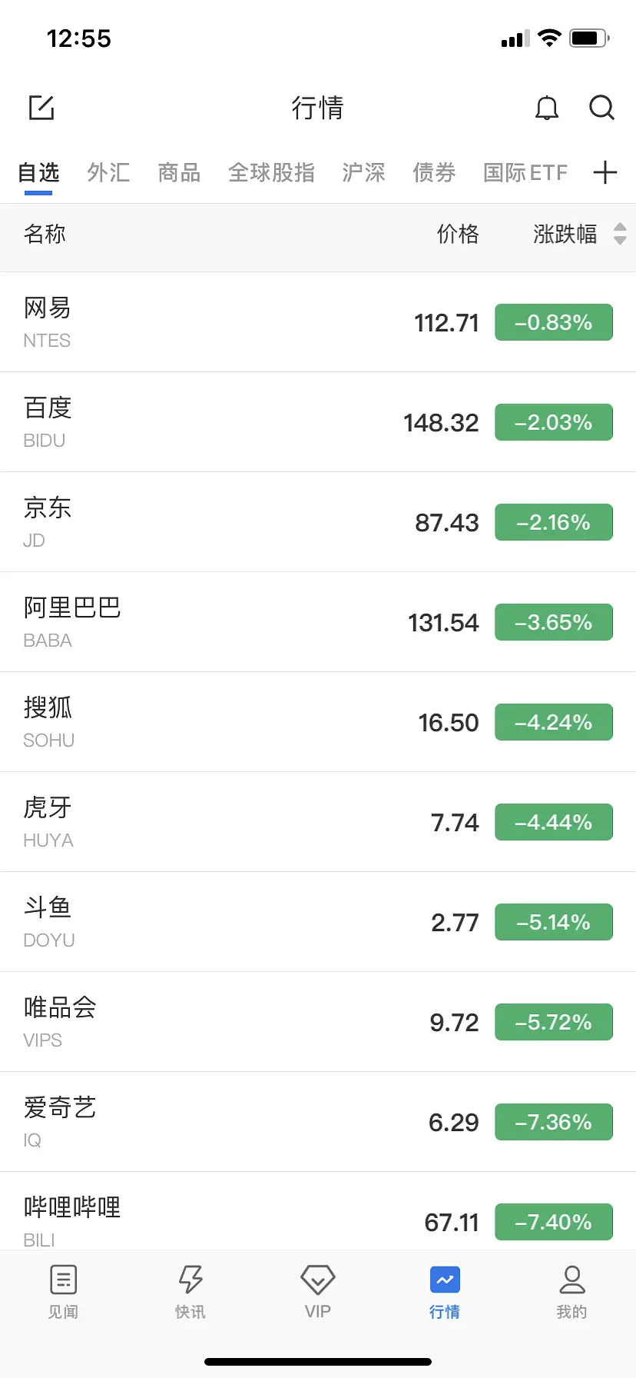Tap the VIP diamond icon
The height and width of the screenshot is (1378, 636).
[317, 1280]
